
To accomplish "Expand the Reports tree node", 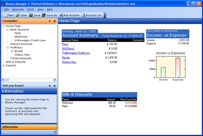I will (x=3, y=65).
